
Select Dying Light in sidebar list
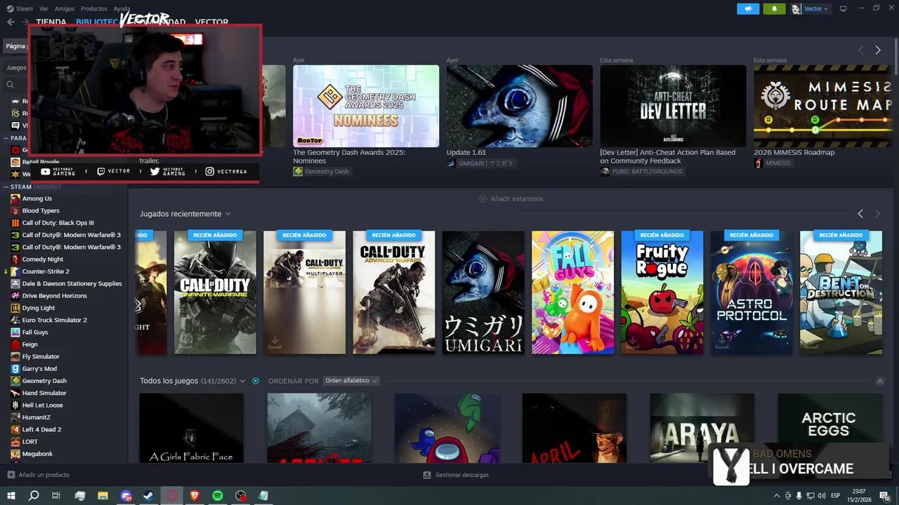[x=39, y=308]
